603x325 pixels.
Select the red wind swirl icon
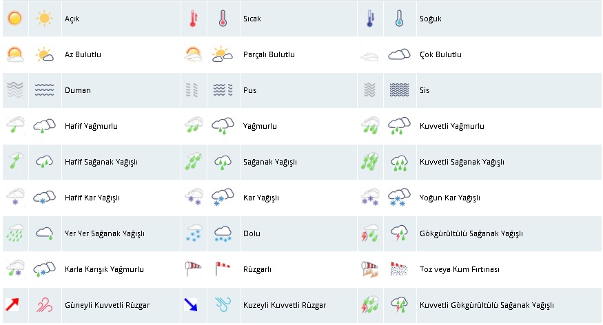pyautogui.click(x=45, y=304)
